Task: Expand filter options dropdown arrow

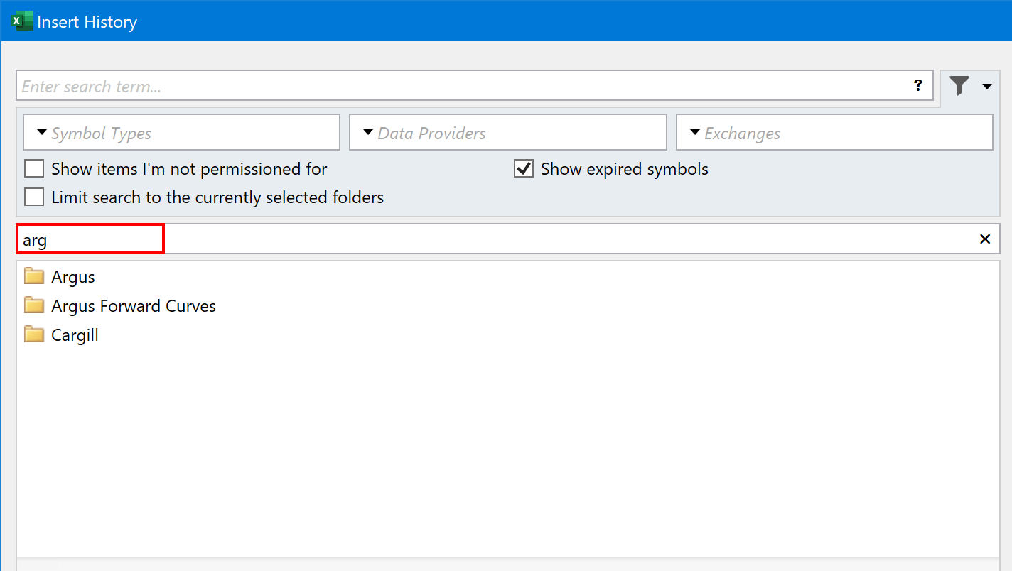Action: click(x=987, y=87)
